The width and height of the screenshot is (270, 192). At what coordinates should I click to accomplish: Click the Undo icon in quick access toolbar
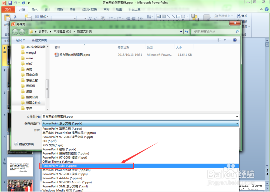(15, 3)
